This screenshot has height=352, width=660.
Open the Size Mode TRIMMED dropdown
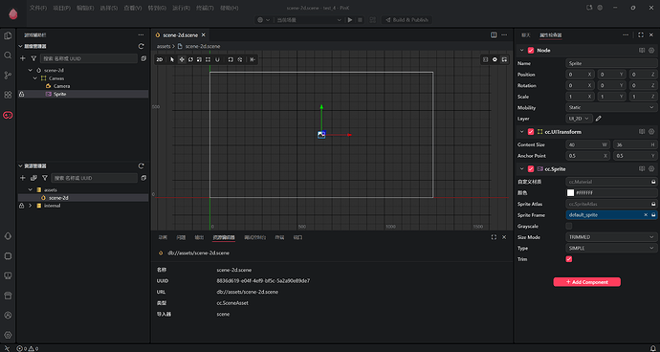(611, 237)
